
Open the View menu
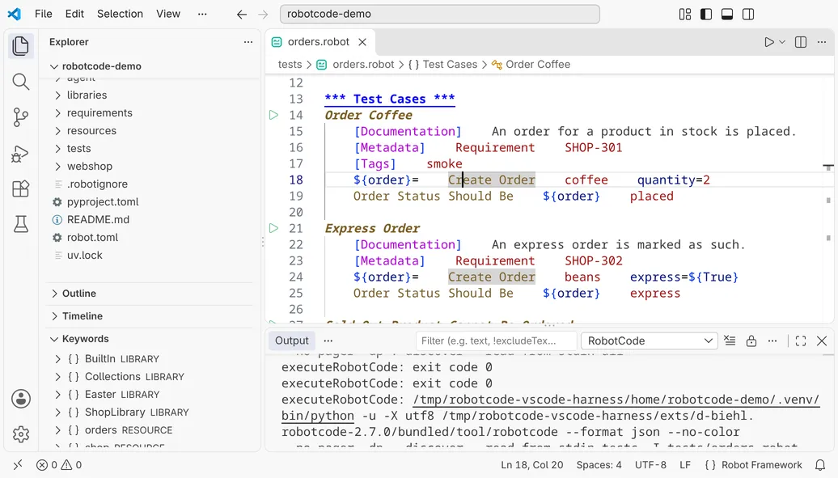pyautogui.click(x=167, y=14)
